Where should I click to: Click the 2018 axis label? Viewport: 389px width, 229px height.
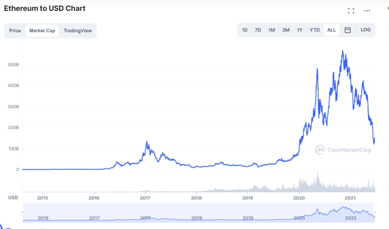tap(196, 198)
